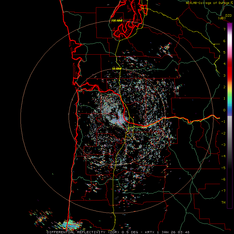Click the 0 value on the color scale
Image resolution: width=234 pixels, height=234 pixels.
[x=224, y=110]
